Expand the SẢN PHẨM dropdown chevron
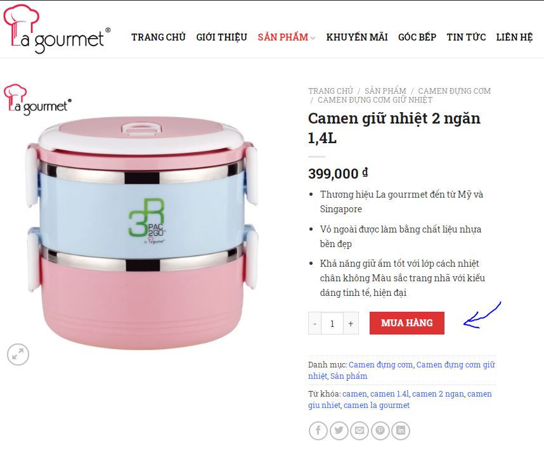The height and width of the screenshot is (453, 544). (313, 38)
